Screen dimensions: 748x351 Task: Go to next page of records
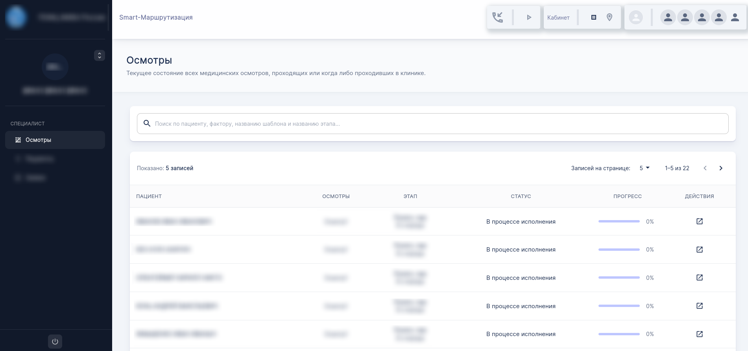[x=720, y=168]
